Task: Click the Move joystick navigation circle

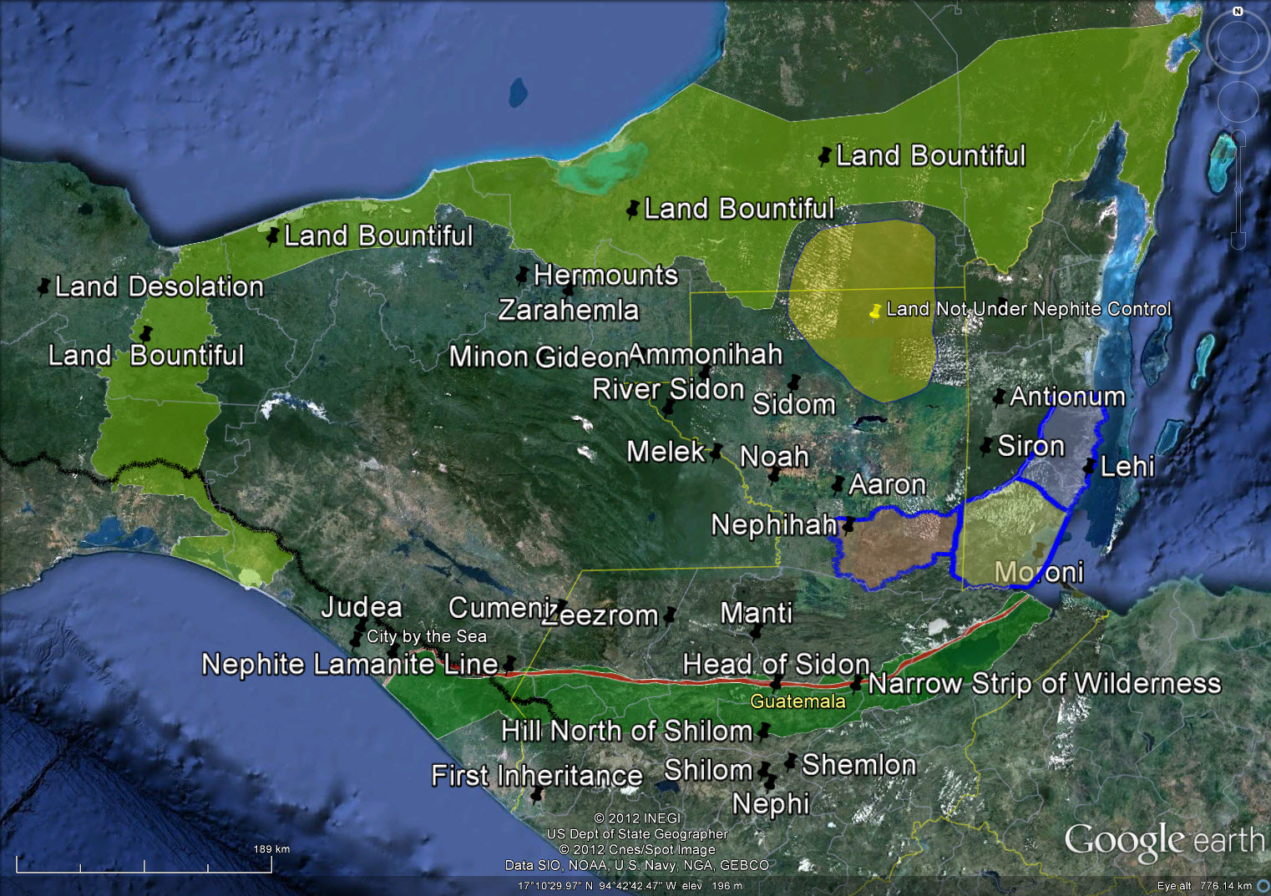Action: 1238,101
